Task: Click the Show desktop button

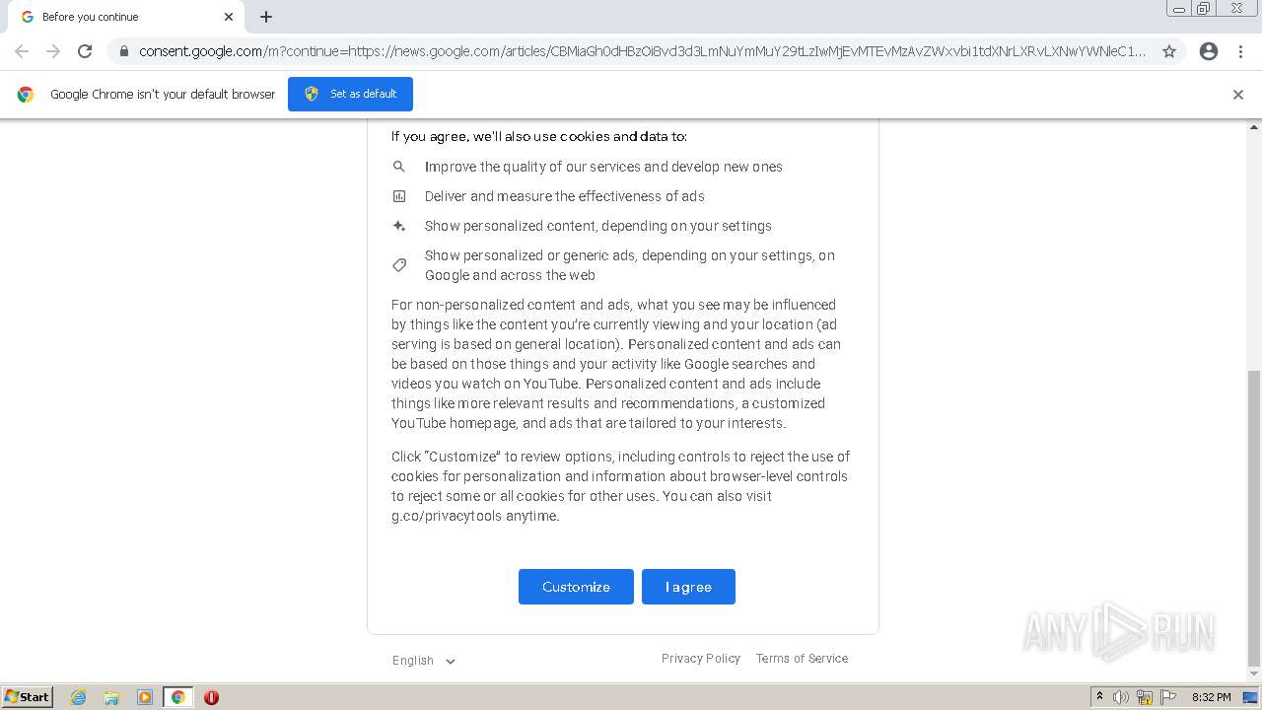Action: [x=1251, y=697]
